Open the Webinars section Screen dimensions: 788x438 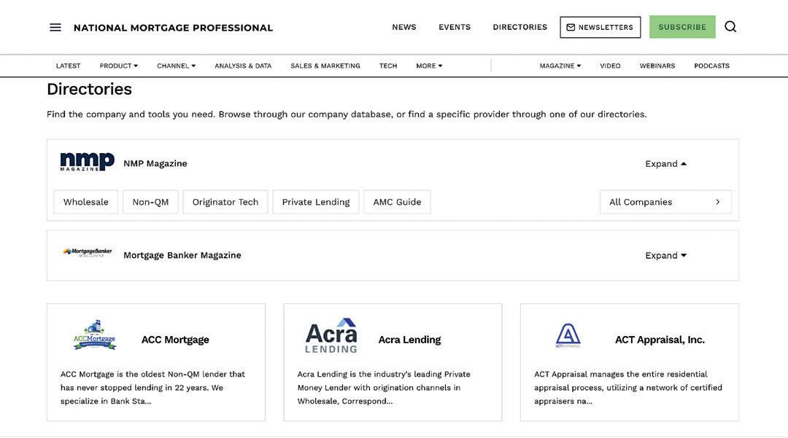pyautogui.click(x=657, y=66)
